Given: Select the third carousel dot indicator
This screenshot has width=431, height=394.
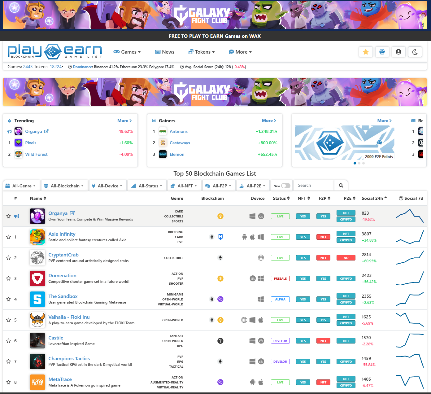Looking at the screenshot, I should point(364,163).
